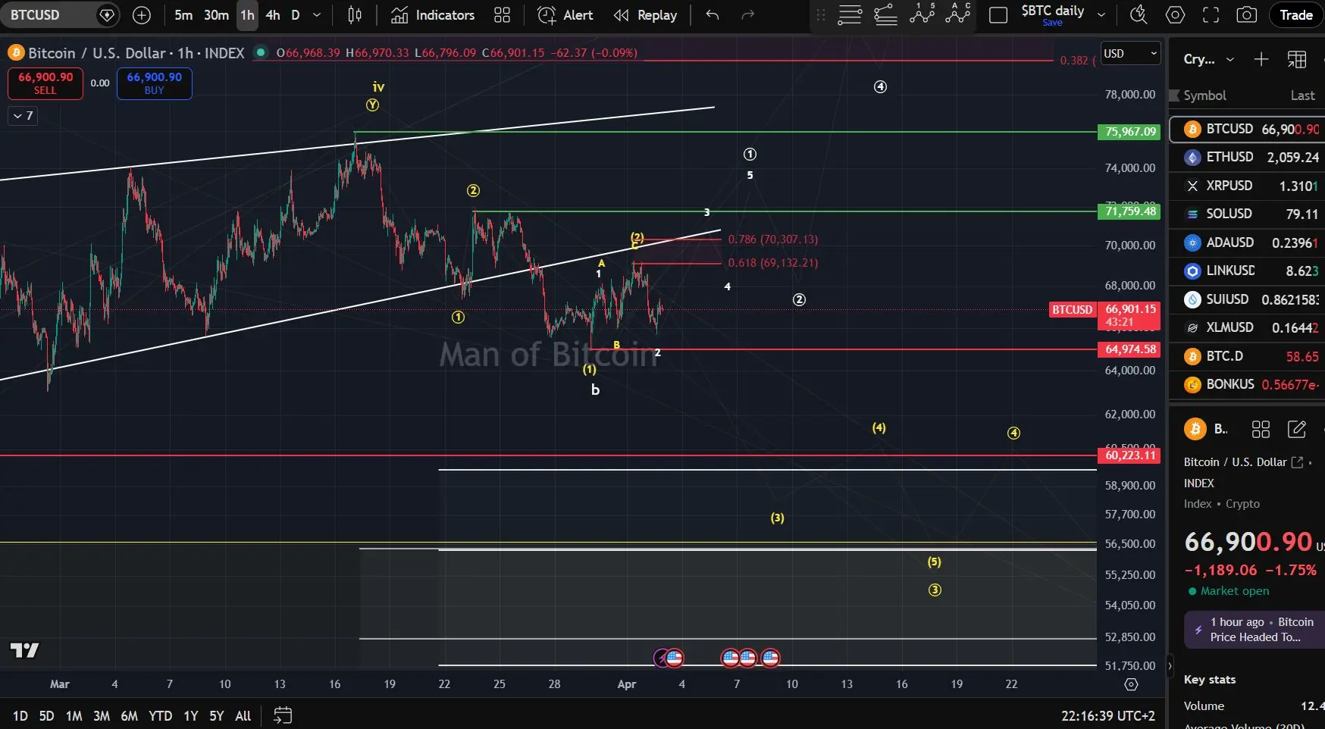Sort watchlist by the Last column header
The height and width of the screenshot is (729, 1325).
(1302, 95)
